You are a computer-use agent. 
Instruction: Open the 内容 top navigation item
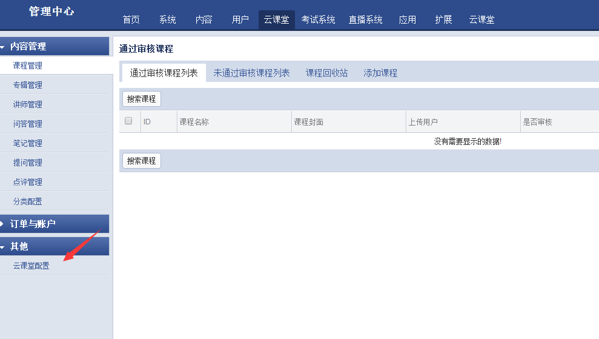tap(204, 19)
